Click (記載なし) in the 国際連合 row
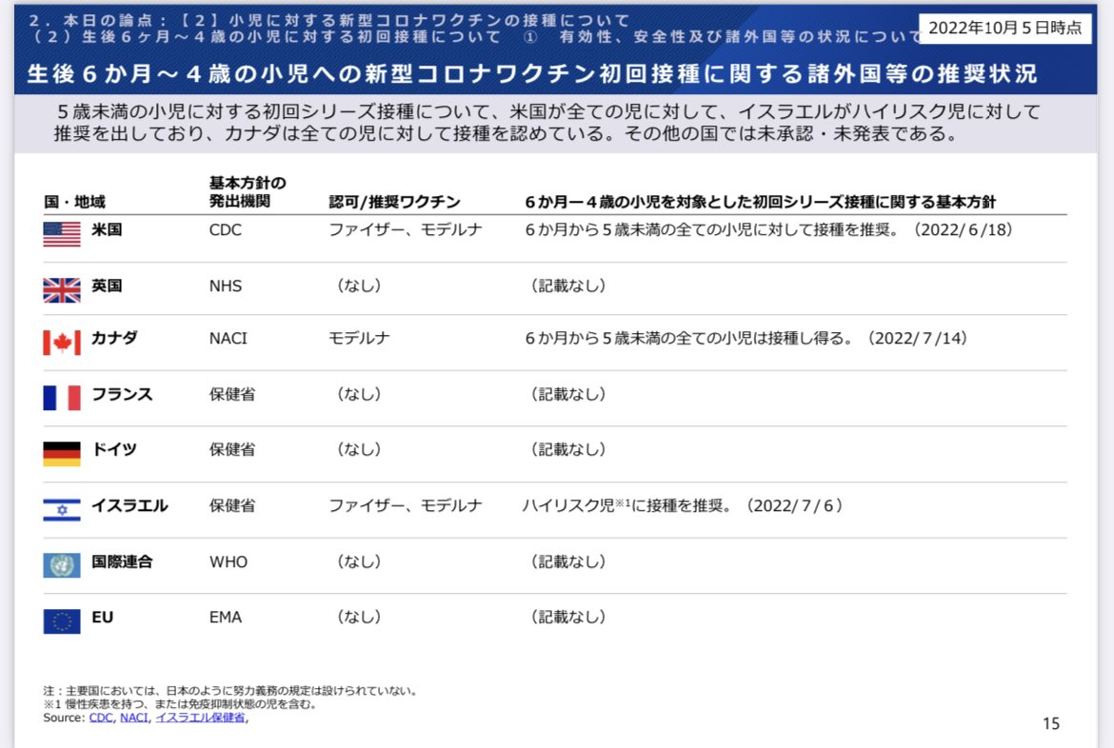The height and width of the screenshot is (748, 1114). 567,561
